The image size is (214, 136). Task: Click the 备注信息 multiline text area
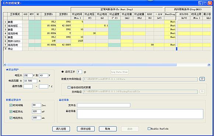coord(140,114)
